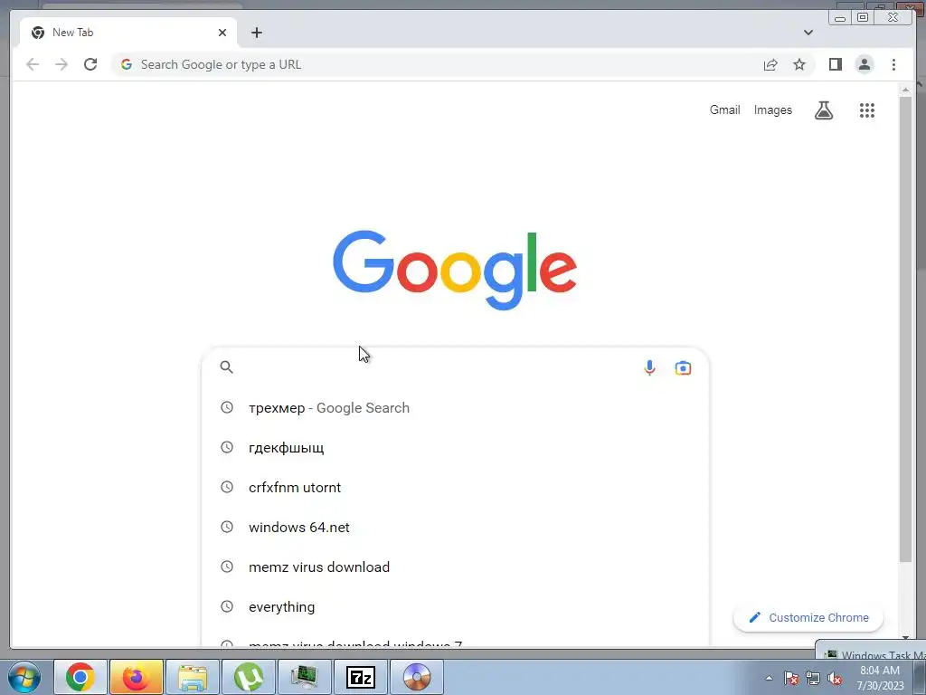Viewport: 926px width, 695px height.
Task: Launch Firefox from the taskbar
Action: 136,677
